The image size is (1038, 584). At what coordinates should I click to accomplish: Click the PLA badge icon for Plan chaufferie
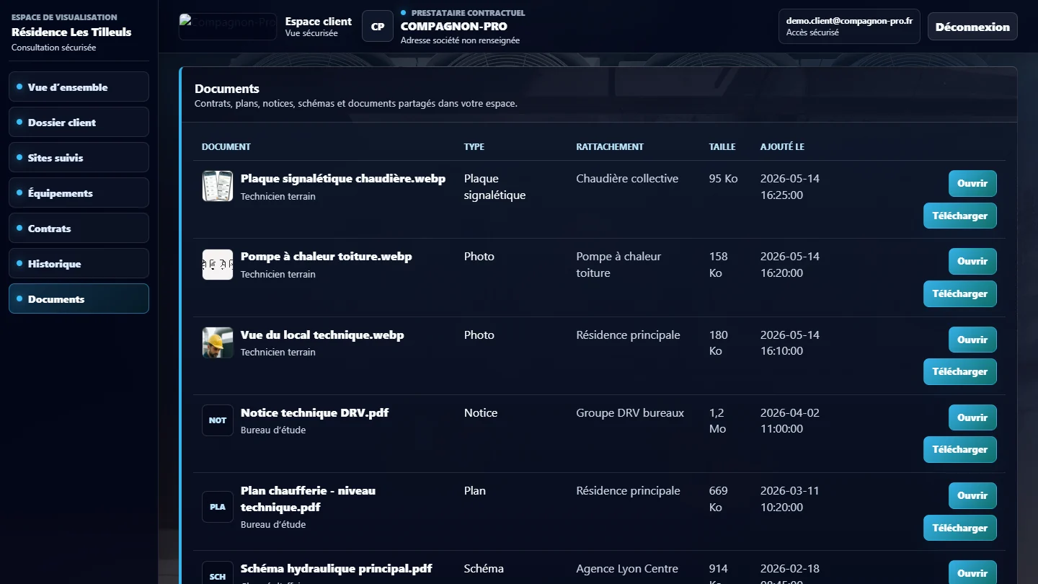tap(218, 507)
